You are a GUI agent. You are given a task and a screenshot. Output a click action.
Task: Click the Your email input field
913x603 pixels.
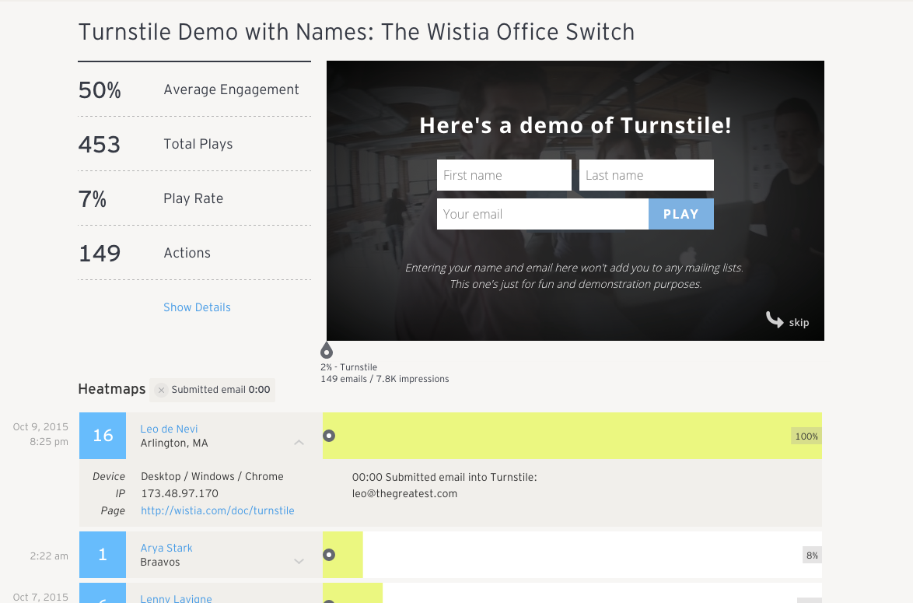pyautogui.click(x=543, y=214)
